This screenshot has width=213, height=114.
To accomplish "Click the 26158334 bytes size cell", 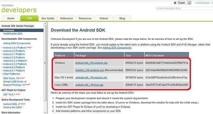I will point(134,78).
